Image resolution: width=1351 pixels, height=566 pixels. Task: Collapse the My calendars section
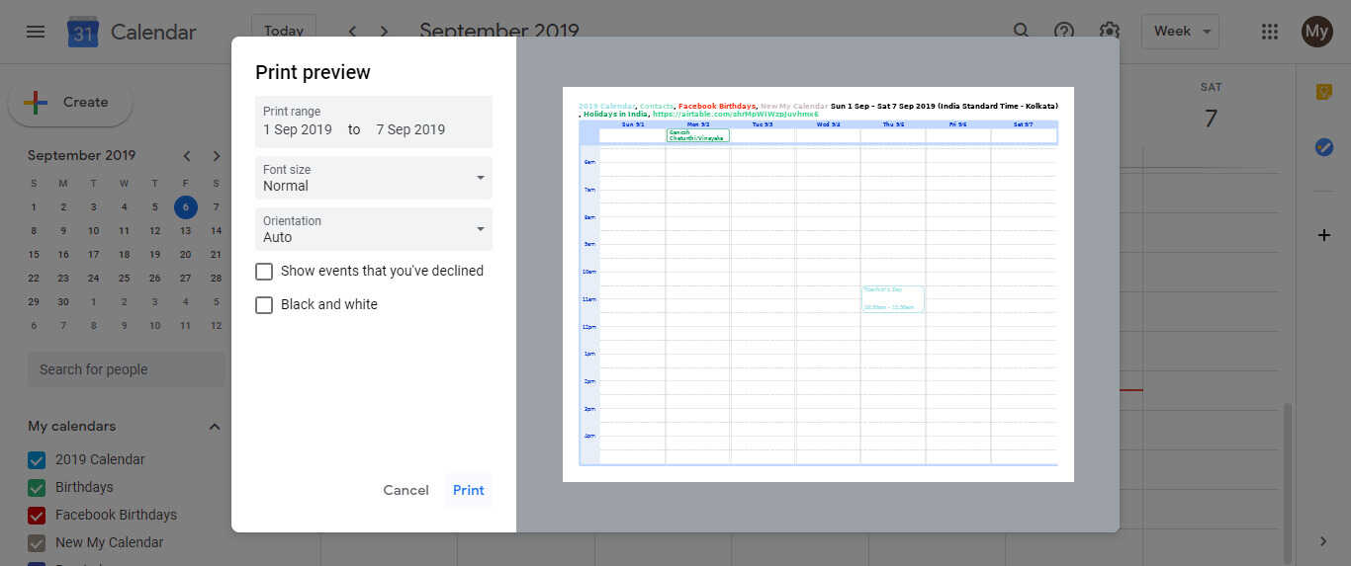pyautogui.click(x=215, y=426)
